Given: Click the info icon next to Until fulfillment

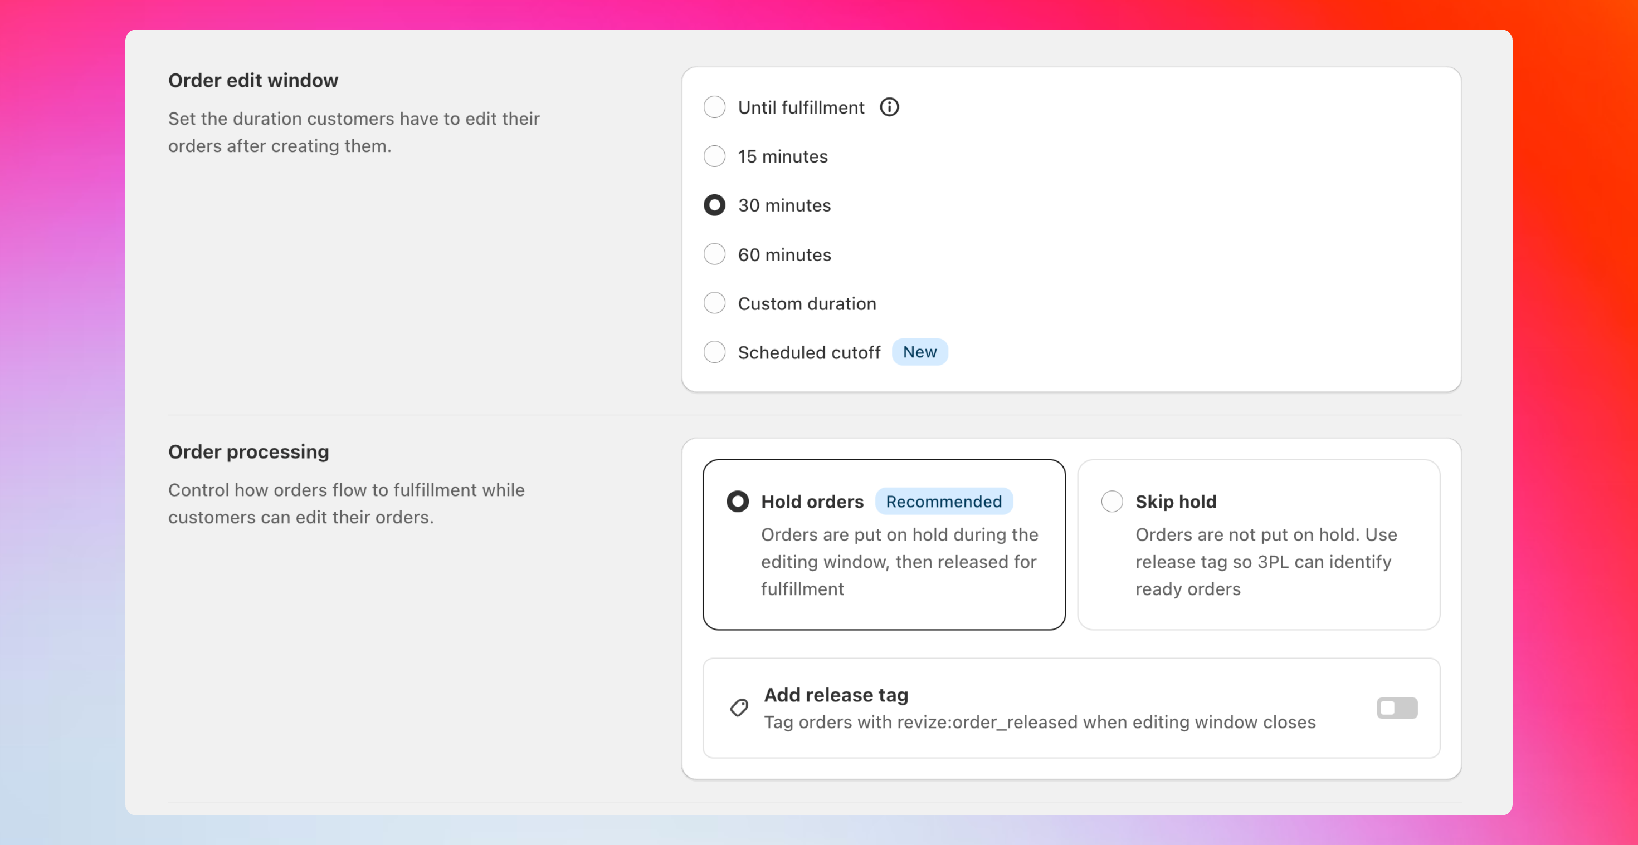Looking at the screenshot, I should [889, 107].
